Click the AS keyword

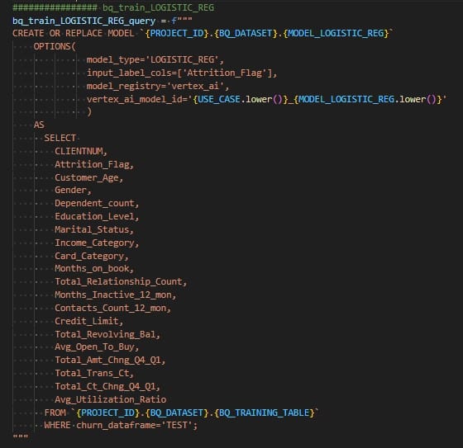coord(39,125)
